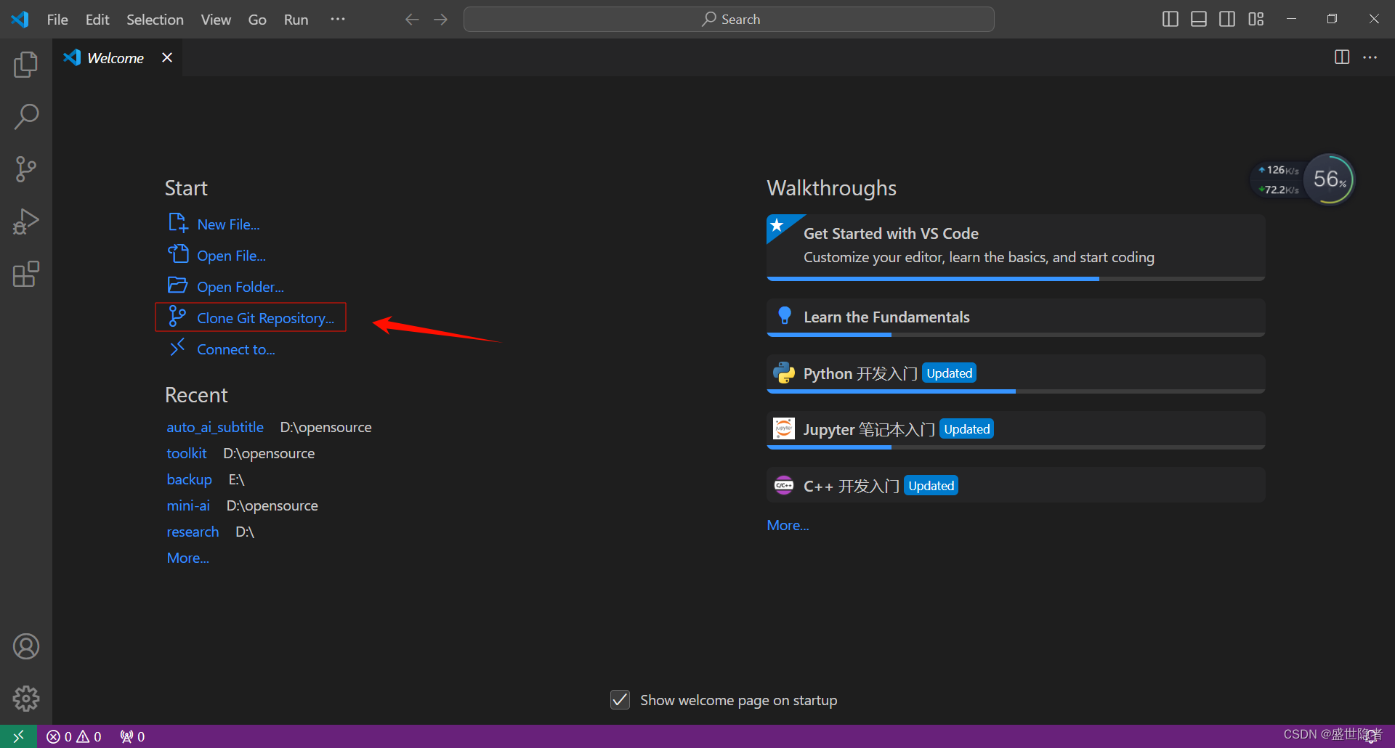This screenshot has width=1395, height=748.
Task: Click the Open Folder icon
Action: [178, 285]
